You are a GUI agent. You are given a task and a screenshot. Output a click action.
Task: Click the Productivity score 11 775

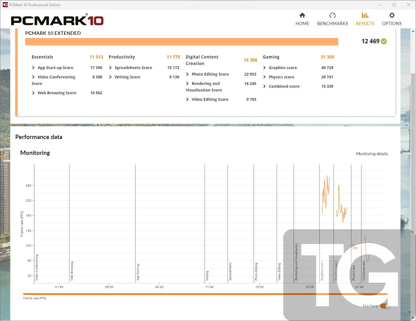(x=173, y=57)
